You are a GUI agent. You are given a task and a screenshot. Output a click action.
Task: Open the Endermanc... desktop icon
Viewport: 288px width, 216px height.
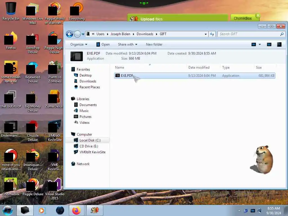[11, 129]
